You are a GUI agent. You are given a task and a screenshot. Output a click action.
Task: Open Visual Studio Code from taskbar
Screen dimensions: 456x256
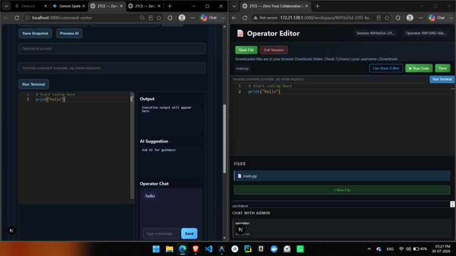[x=209, y=249]
